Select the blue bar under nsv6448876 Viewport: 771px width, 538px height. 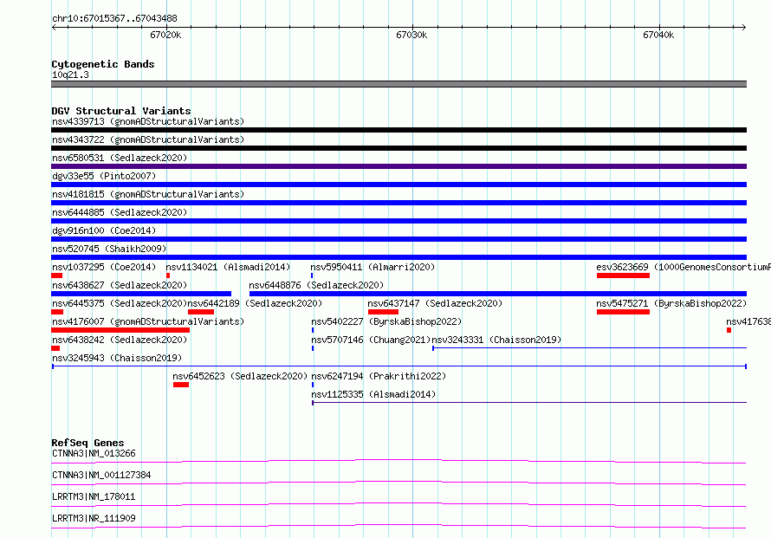tap(498, 294)
